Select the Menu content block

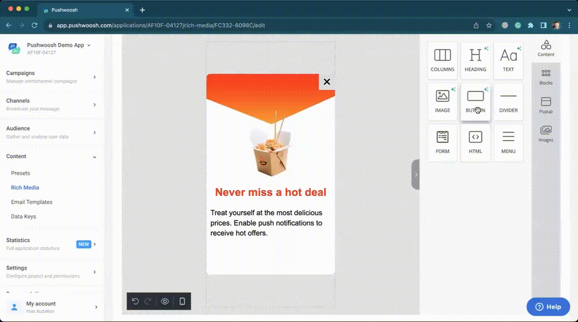click(x=508, y=142)
